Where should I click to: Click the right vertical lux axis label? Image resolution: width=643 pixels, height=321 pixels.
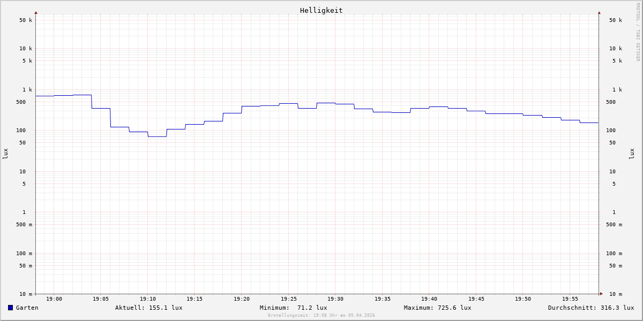click(x=632, y=154)
